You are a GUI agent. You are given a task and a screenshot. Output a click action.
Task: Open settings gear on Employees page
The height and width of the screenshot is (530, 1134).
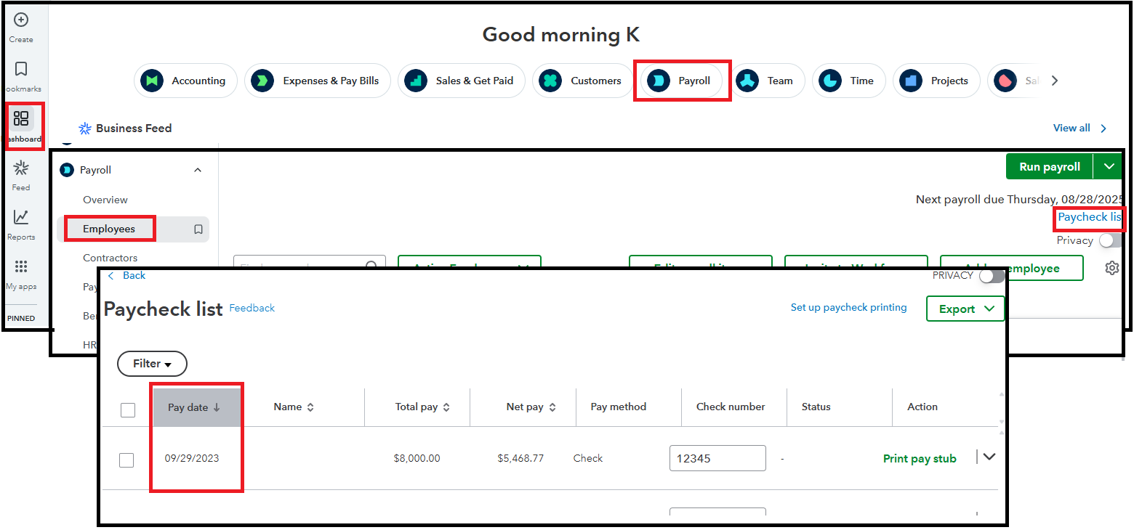click(1111, 268)
